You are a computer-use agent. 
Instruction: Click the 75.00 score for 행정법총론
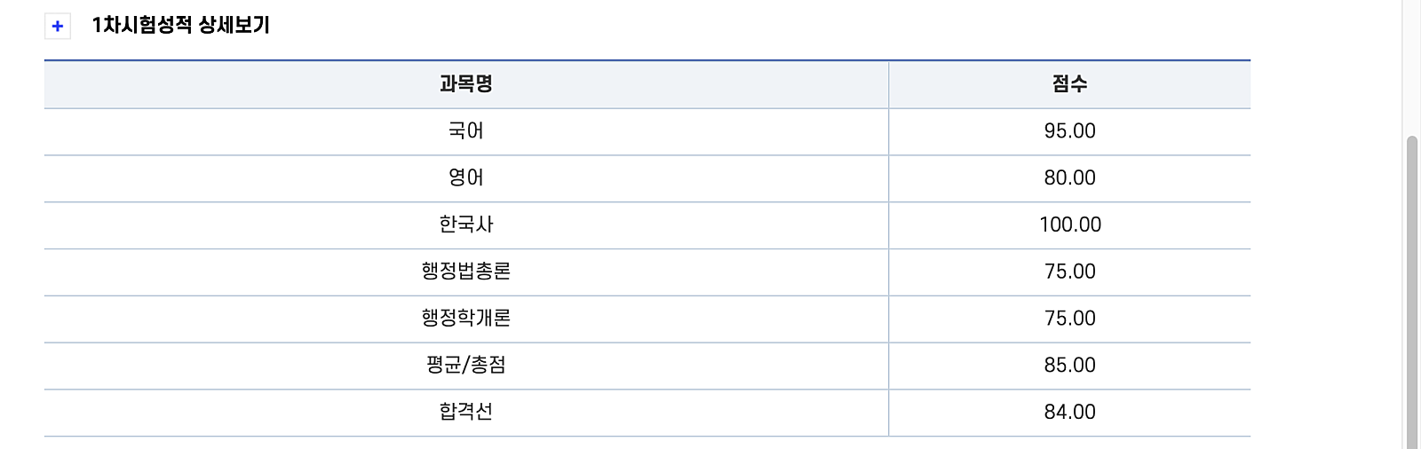pyautogui.click(x=1069, y=272)
